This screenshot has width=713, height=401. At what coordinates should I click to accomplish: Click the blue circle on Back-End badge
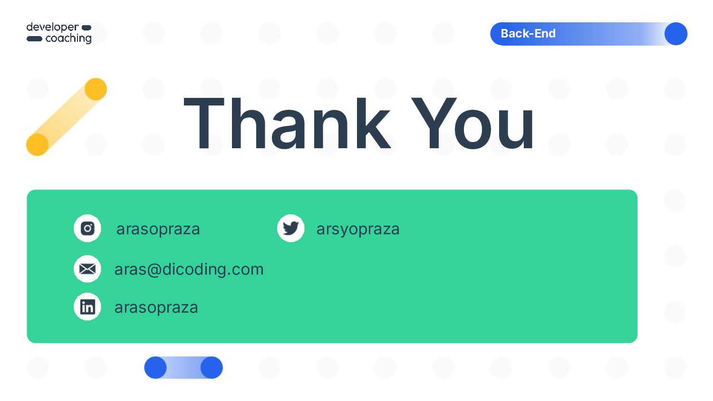click(x=676, y=34)
